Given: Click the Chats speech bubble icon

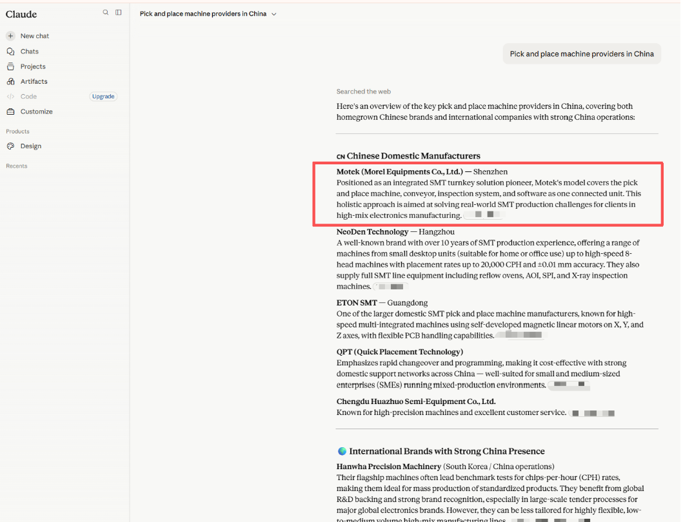Looking at the screenshot, I should 11,52.
